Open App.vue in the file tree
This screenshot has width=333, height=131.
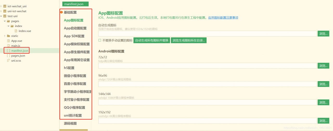coord(17,41)
